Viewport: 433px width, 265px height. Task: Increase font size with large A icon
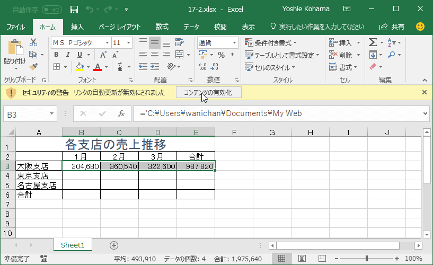[x=103, y=55]
